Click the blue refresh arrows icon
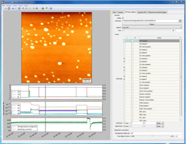Image resolution: width=186 pixels, height=144 pixels. (19, 8)
